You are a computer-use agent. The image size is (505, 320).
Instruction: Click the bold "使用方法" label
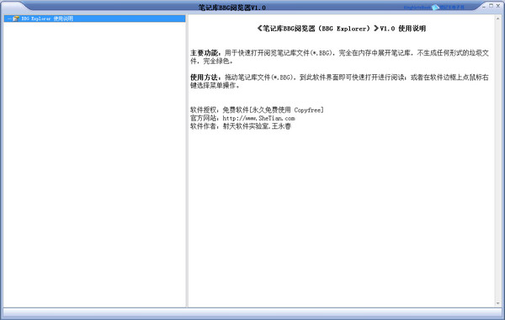(x=205, y=77)
